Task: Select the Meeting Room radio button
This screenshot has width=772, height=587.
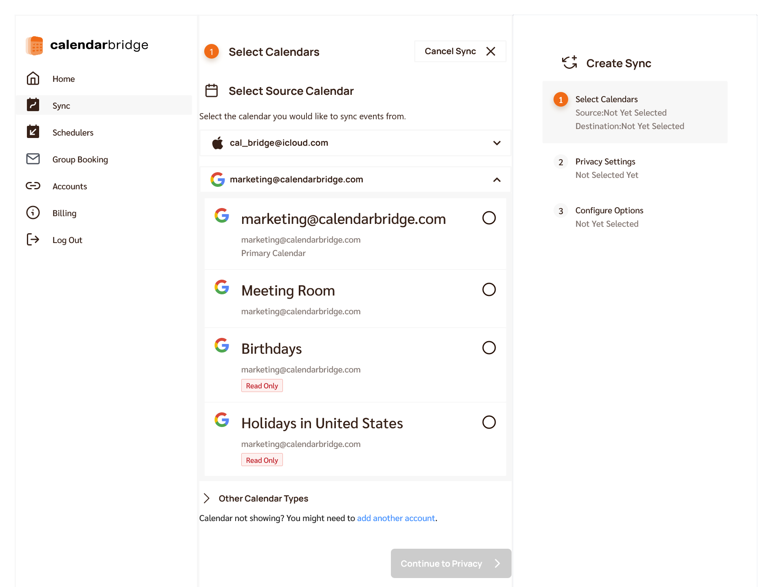Action: (489, 289)
